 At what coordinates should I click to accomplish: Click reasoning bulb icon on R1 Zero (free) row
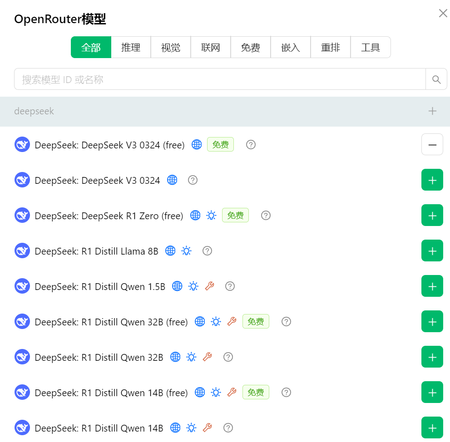point(212,216)
